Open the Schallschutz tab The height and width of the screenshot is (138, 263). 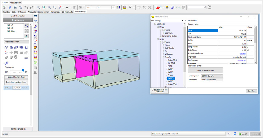pyautogui.click(x=192, y=20)
